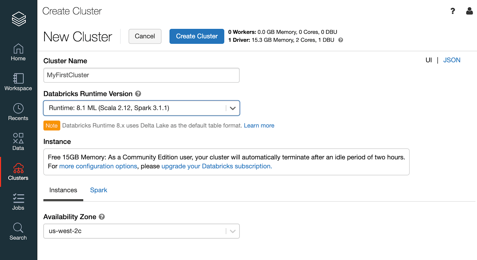Open the Data sidebar section
The height and width of the screenshot is (260, 477).
point(18,142)
